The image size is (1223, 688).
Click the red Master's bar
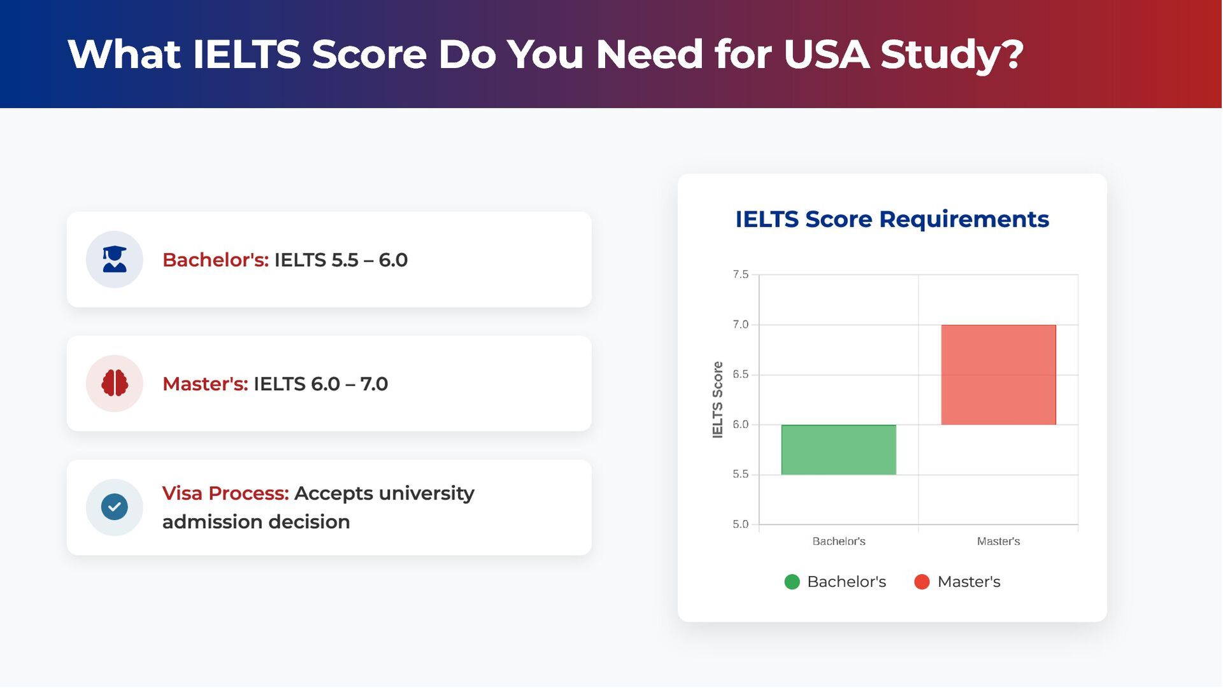(x=998, y=375)
